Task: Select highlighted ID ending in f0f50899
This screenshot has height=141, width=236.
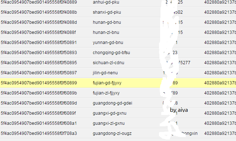Action: coord(39,83)
